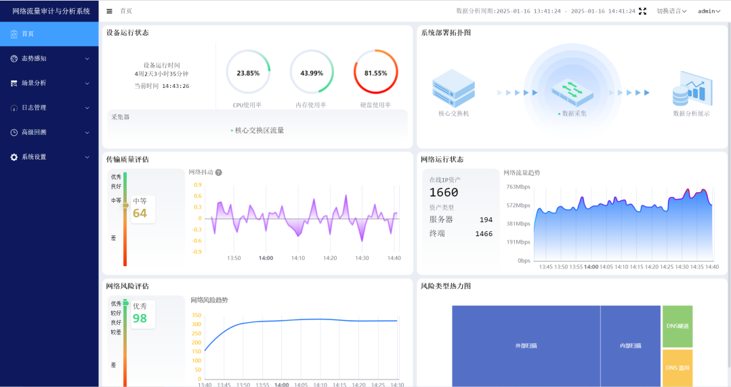Click the 设备运行状态 panel title
731x387 pixels.
pos(128,32)
